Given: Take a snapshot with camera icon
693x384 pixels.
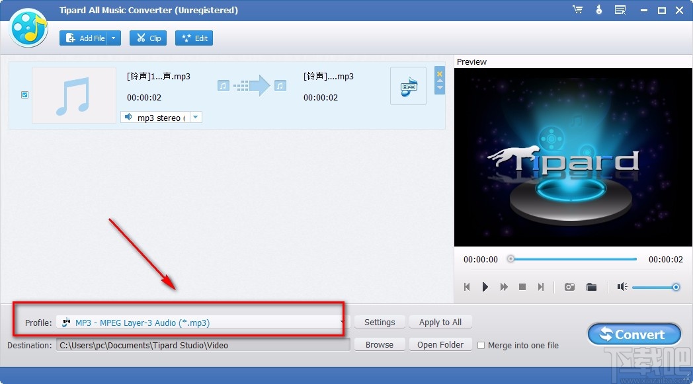Looking at the screenshot, I should 569,288.
